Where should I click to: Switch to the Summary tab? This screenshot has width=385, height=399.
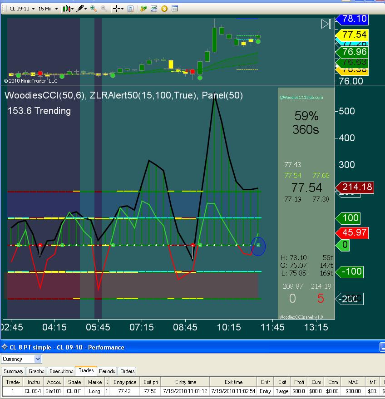coord(14,371)
